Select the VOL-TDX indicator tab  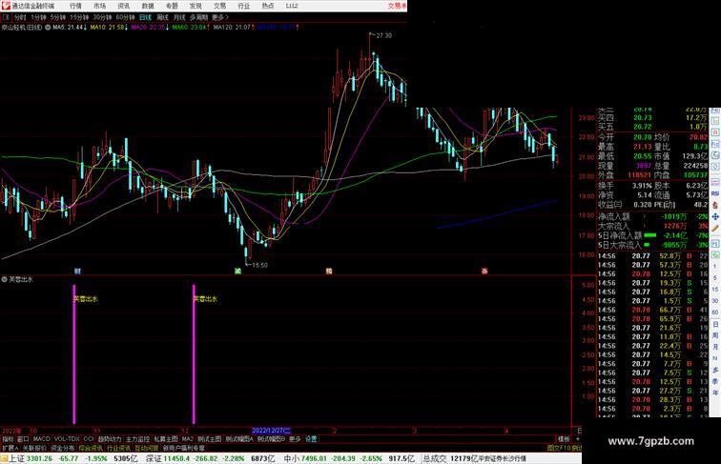pyautogui.click(x=67, y=439)
